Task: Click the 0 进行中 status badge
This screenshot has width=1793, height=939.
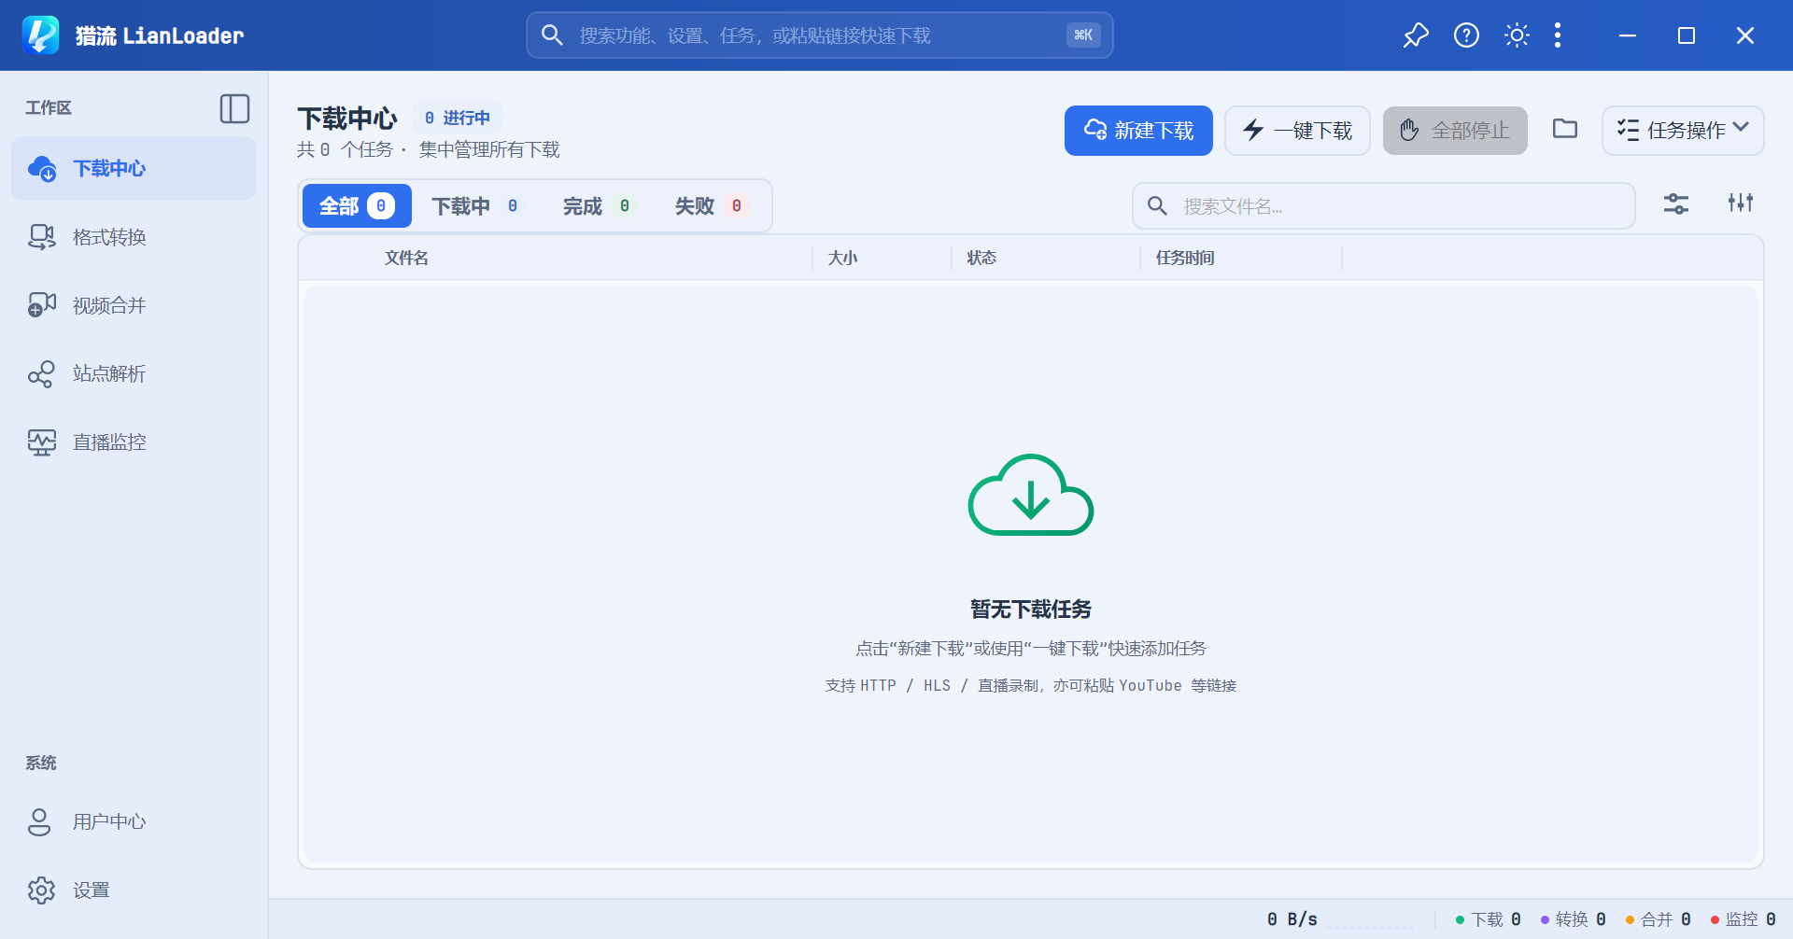Action: [458, 119]
